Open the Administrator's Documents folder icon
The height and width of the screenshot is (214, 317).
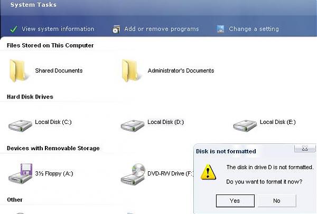tap(130, 71)
